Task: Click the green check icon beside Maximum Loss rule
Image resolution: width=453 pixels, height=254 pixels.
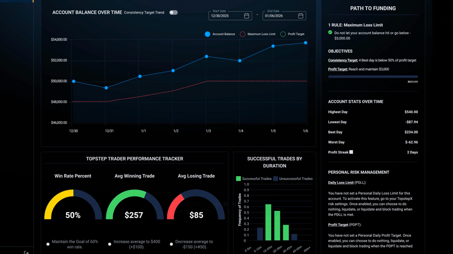Action: (x=330, y=33)
